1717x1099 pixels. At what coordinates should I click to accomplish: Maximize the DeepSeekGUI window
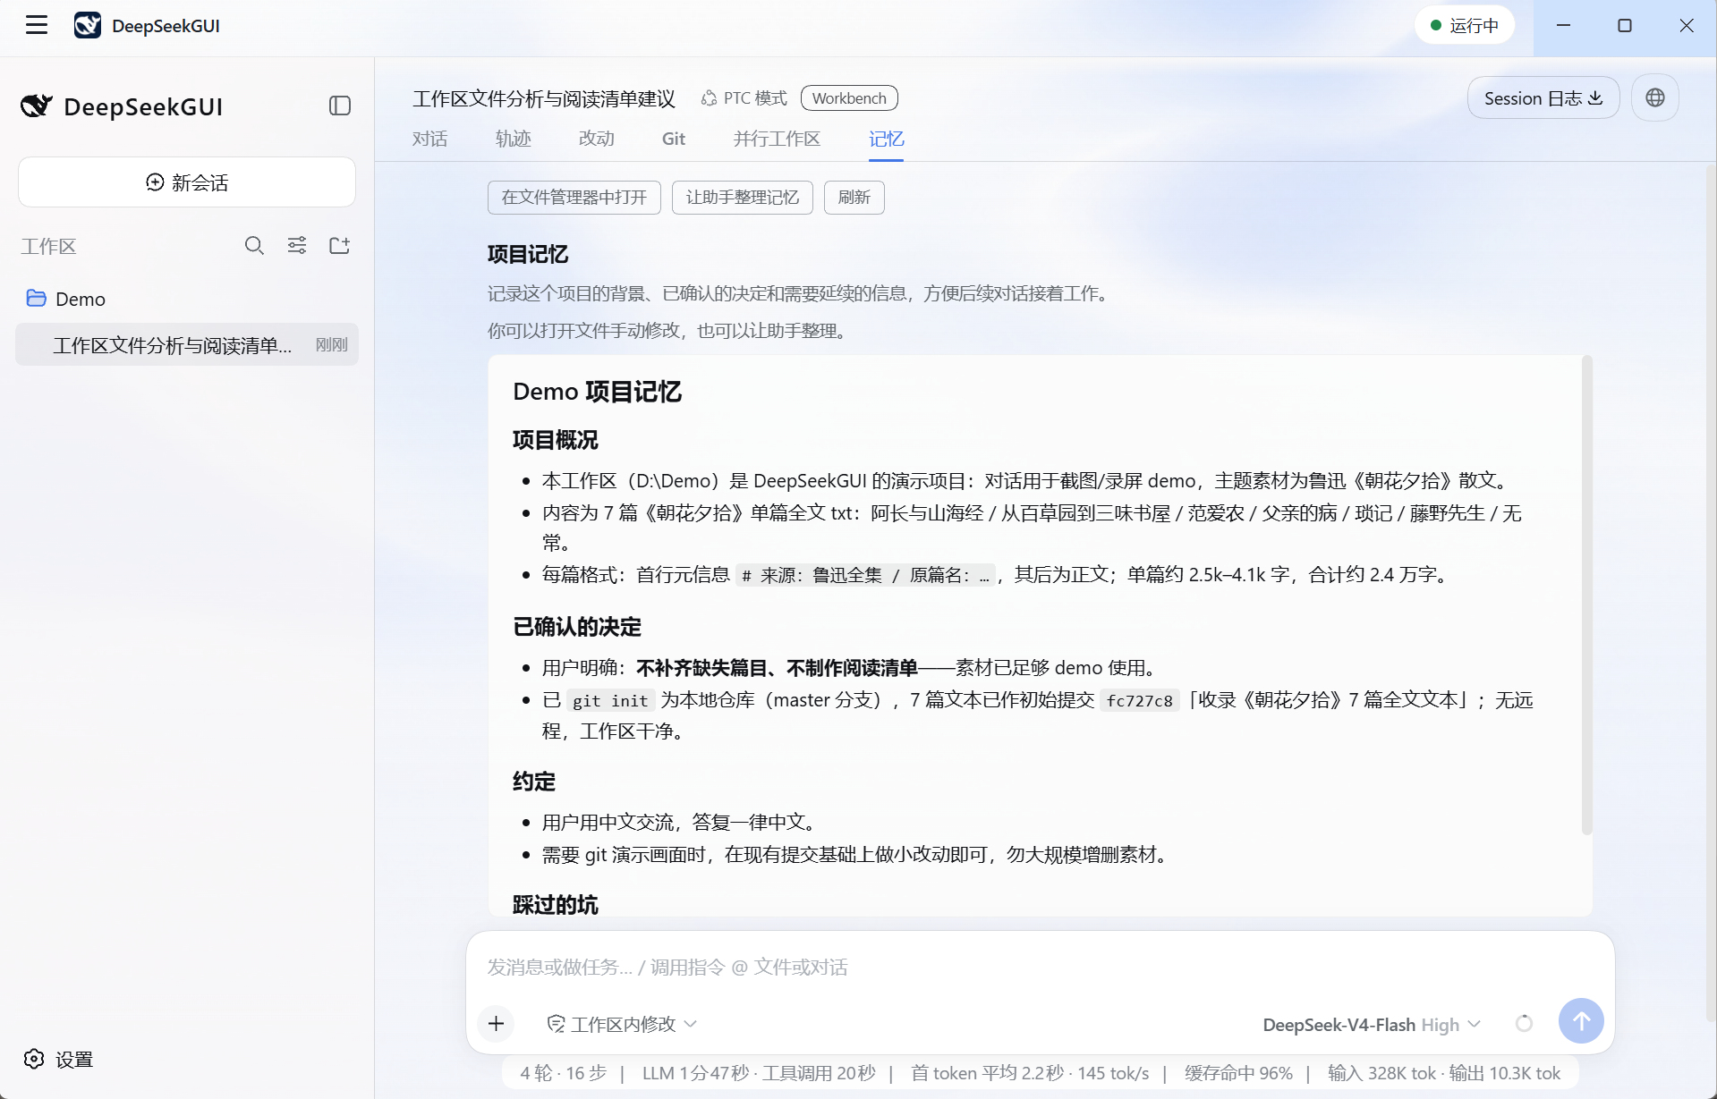tap(1625, 25)
